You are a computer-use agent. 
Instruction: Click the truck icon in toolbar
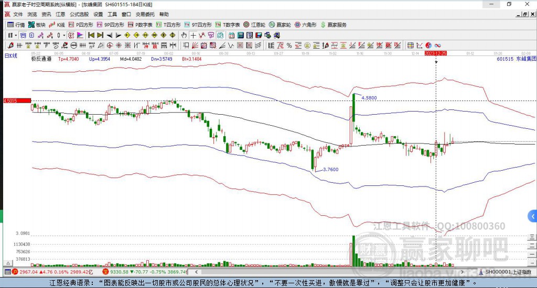[277, 35]
